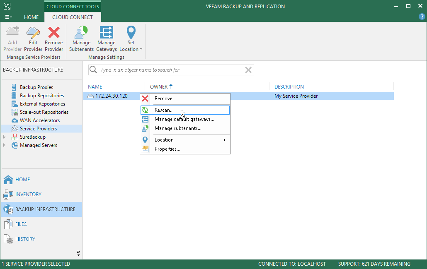Click 'SUPPORT: 621 DAYS REMAINING' in status bar

pos(374,264)
